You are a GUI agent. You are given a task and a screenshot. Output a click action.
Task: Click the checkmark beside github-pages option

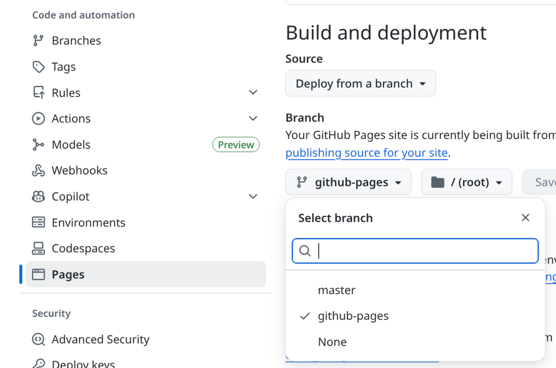(305, 316)
